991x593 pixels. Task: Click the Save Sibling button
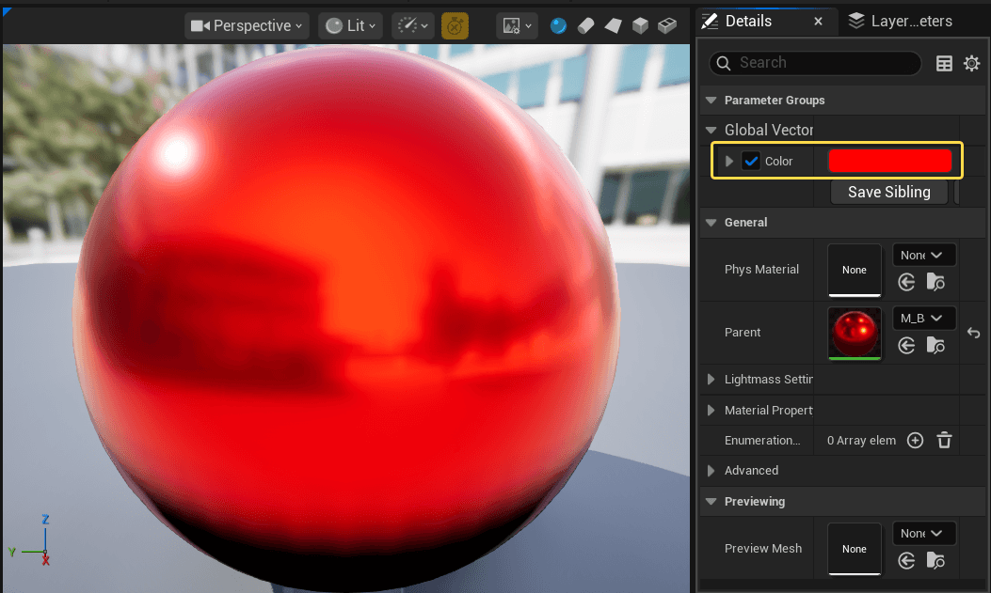[x=888, y=192]
